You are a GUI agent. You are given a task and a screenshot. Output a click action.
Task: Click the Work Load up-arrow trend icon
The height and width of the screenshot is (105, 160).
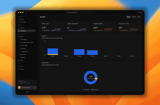[42, 30]
